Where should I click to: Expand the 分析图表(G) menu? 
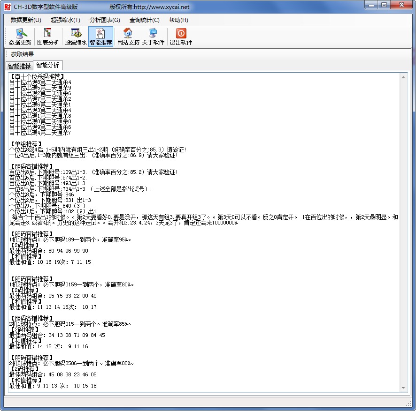click(105, 20)
